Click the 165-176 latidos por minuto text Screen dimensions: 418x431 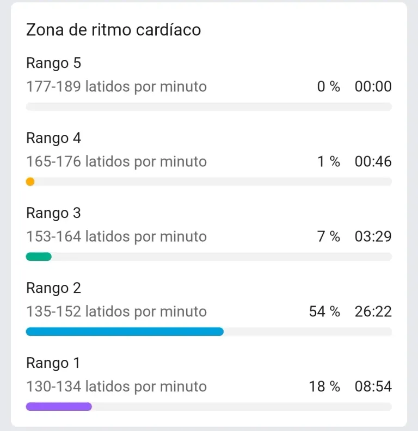(116, 161)
